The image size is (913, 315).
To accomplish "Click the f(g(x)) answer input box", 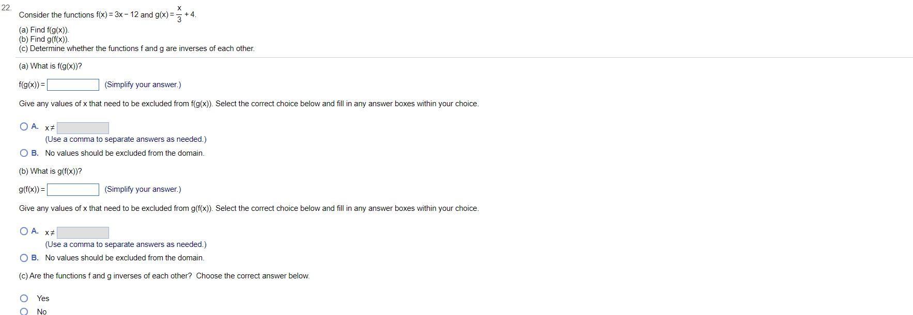I will pos(73,85).
